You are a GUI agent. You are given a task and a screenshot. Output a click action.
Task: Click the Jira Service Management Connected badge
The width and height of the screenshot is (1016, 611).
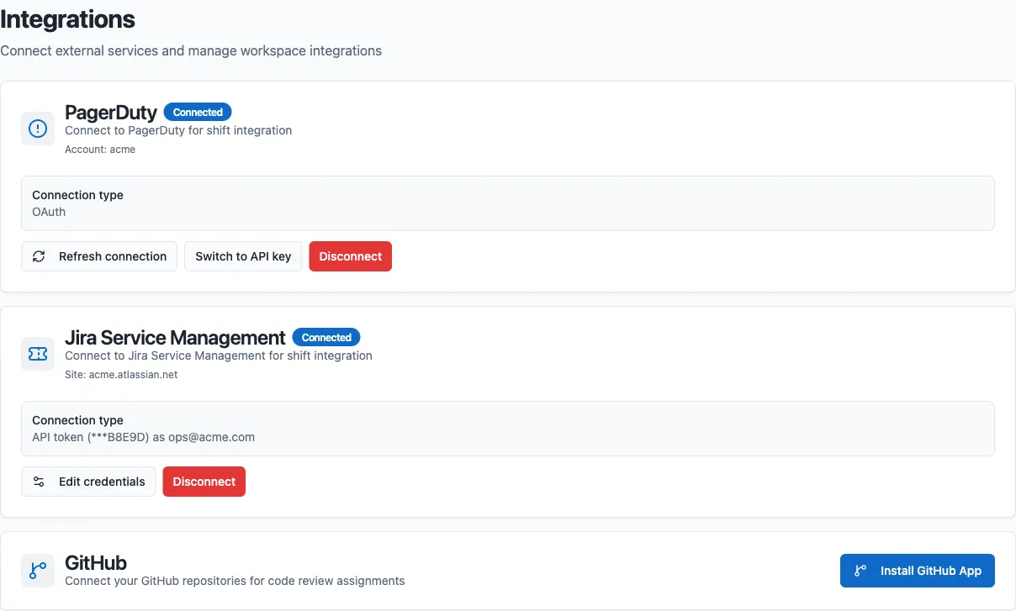click(x=326, y=337)
